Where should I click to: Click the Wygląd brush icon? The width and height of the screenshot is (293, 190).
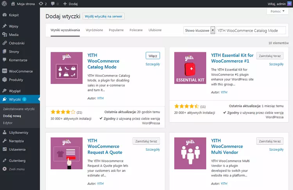(5, 91)
